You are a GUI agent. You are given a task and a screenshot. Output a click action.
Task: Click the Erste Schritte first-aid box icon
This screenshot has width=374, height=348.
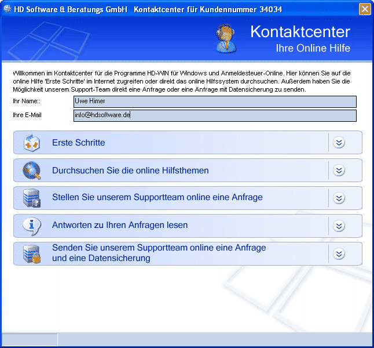pos(32,143)
